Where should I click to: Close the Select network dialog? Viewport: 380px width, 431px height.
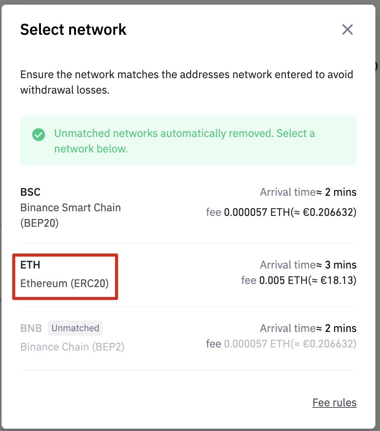click(348, 29)
